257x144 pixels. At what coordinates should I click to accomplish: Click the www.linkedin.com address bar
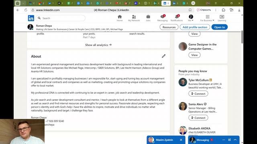(x=48, y=10)
